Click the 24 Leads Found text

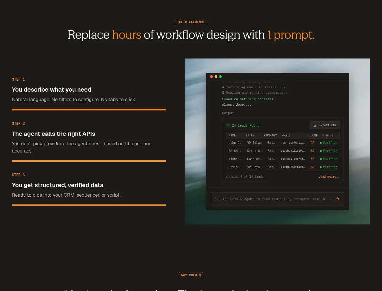(x=246, y=125)
